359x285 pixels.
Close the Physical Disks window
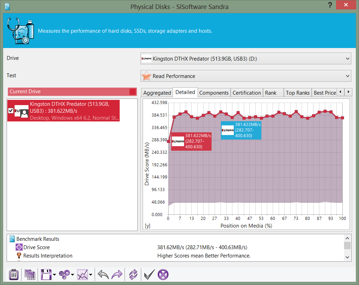346,5
